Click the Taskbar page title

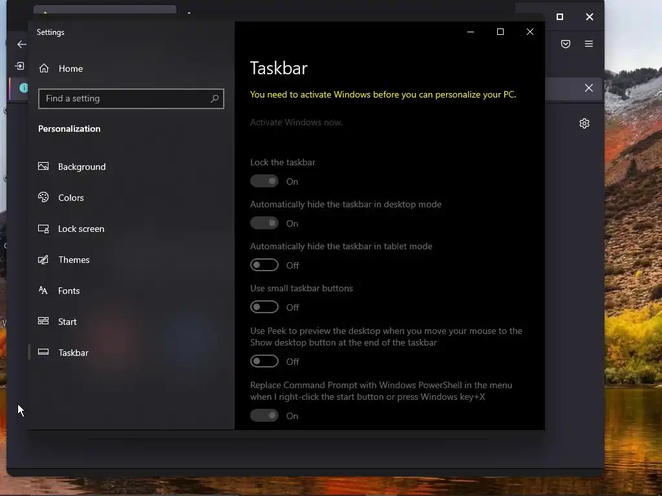(x=279, y=68)
